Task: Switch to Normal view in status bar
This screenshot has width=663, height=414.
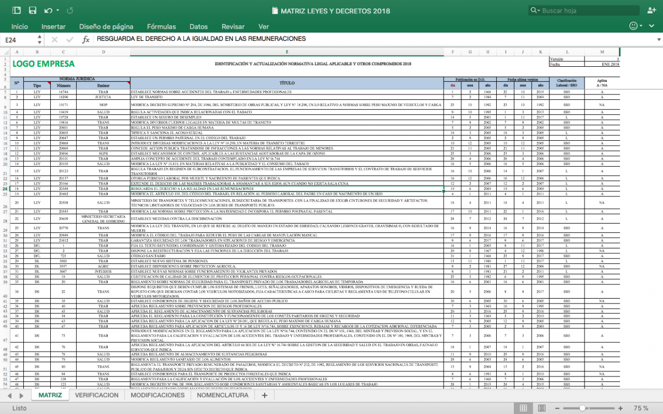Action: (x=523, y=408)
